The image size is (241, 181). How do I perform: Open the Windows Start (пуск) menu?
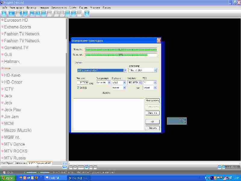[7, 178]
